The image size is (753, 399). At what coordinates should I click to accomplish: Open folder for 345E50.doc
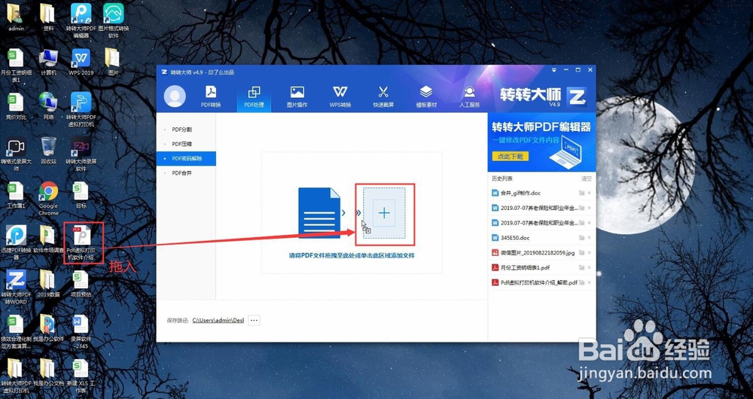click(x=581, y=238)
